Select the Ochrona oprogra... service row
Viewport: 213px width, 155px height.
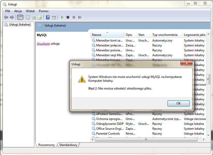[x=148, y=119]
